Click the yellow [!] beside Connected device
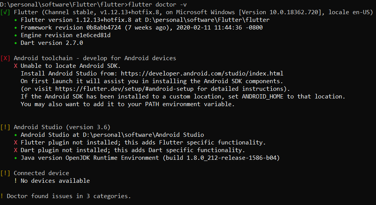This screenshot has height=205, width=376. pyautogui.click(x=5, y=173)
